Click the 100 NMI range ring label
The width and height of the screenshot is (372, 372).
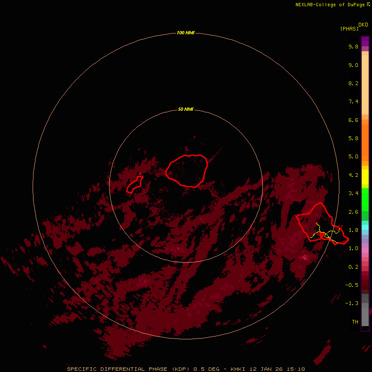tap(186, 33)
